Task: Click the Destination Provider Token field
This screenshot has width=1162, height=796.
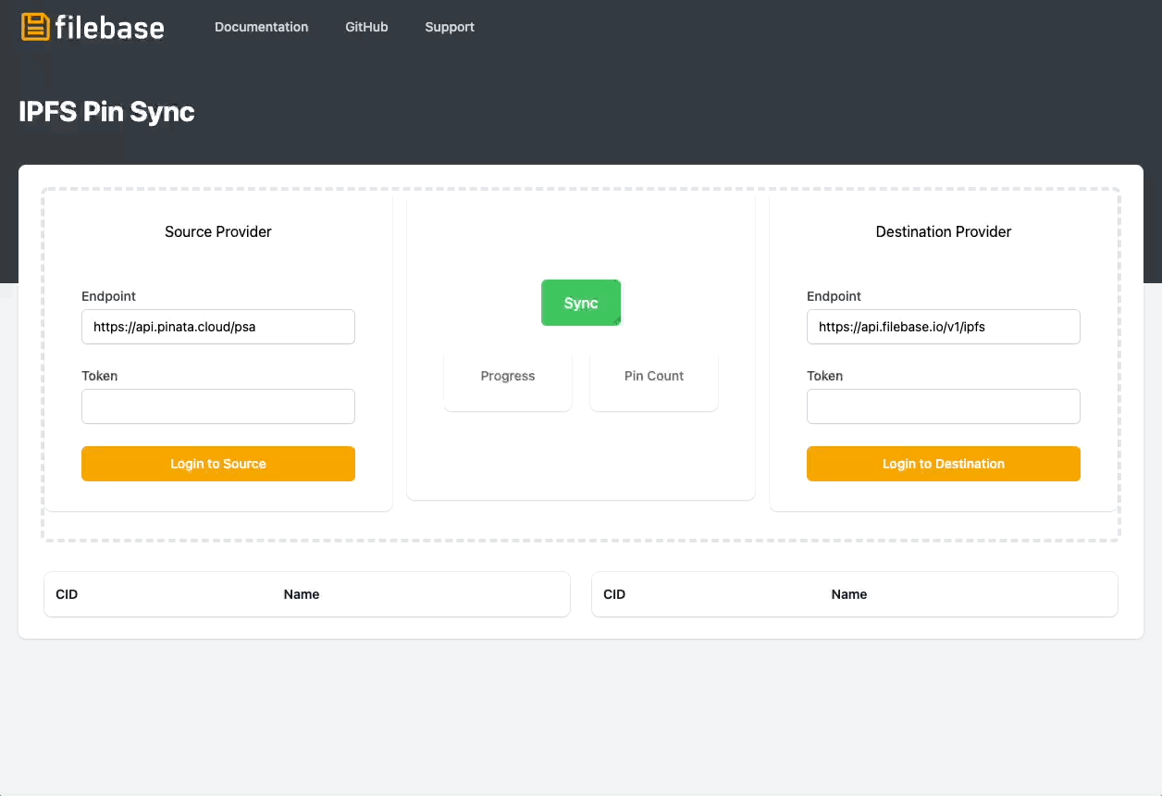Action: click(943, 406)
